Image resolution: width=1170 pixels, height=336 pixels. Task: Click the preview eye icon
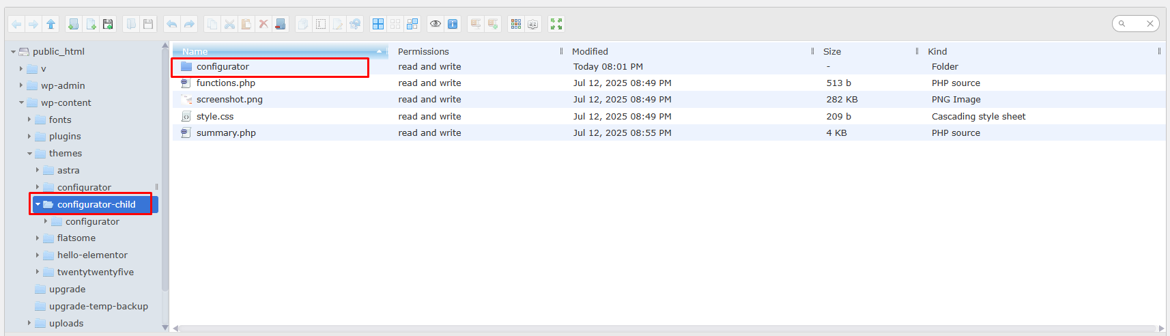coord(435,24)
